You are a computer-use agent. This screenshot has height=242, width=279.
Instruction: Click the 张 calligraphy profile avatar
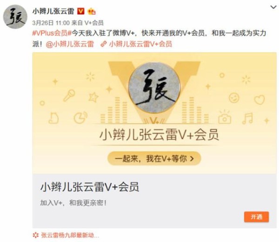tap(15, 17)
